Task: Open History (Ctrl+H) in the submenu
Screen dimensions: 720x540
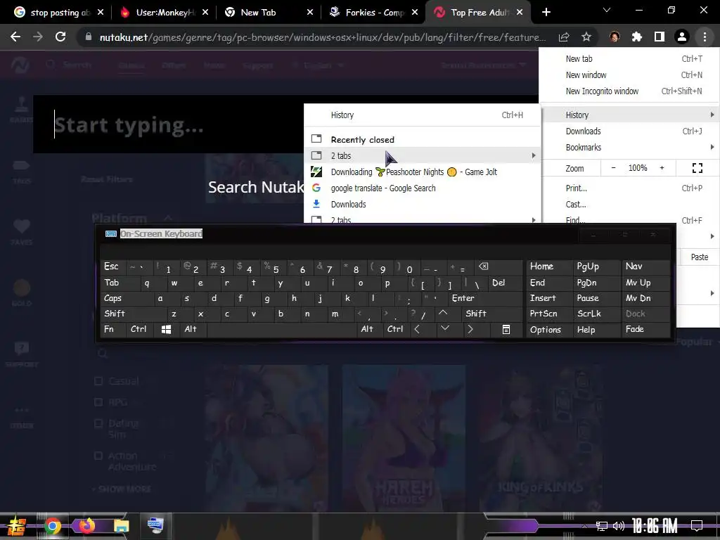Action: [423, 115]
